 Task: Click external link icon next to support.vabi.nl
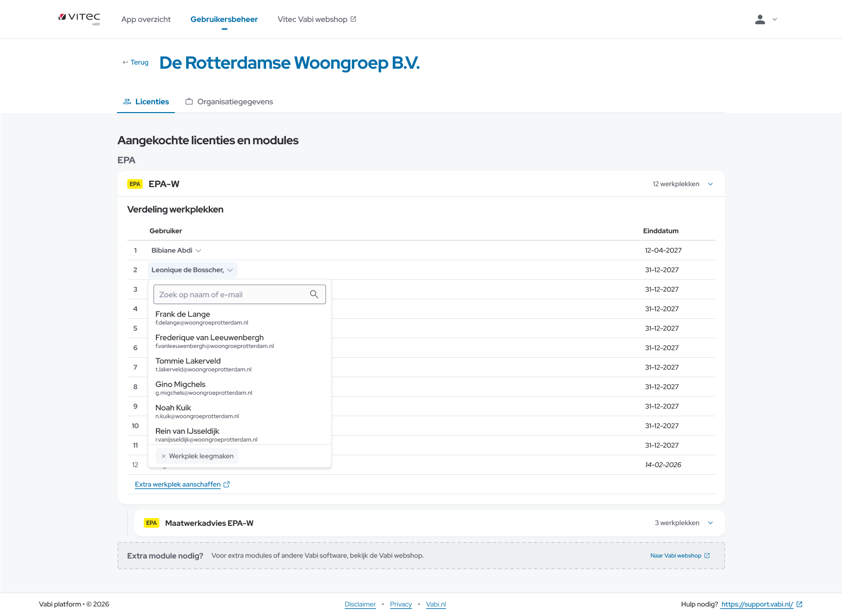799,604
